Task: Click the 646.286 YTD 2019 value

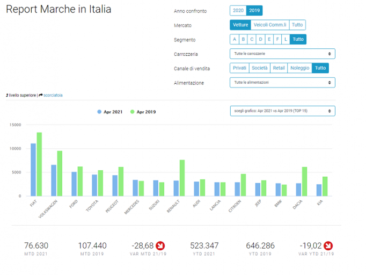Action: 260,246
